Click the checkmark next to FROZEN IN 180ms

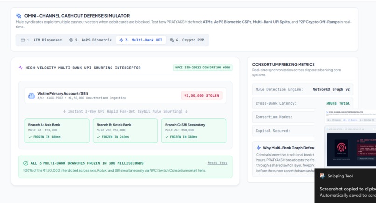pyautogui.click(x=30, y=137)
